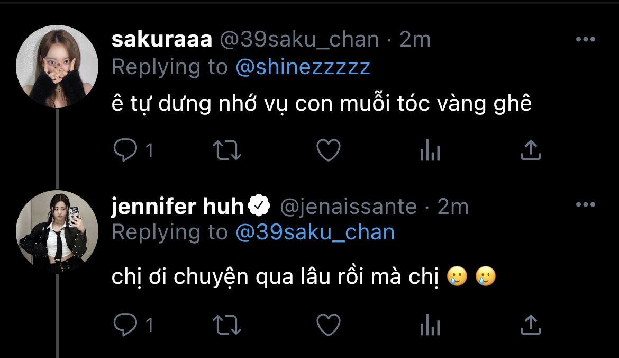View analytics for jennifer huh's tweet
The width and height of the screenshot is (619, 358).
tap(430, 326)
